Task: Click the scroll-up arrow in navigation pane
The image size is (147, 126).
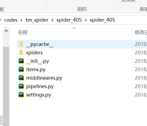Action: [x=6, y=31]
